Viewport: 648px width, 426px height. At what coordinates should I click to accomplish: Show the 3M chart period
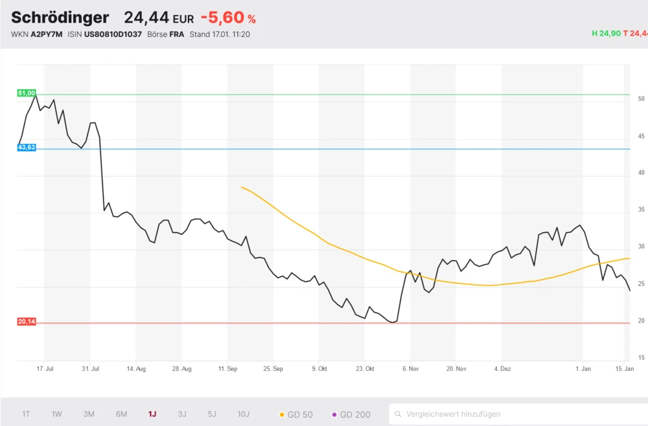point(89,414)
